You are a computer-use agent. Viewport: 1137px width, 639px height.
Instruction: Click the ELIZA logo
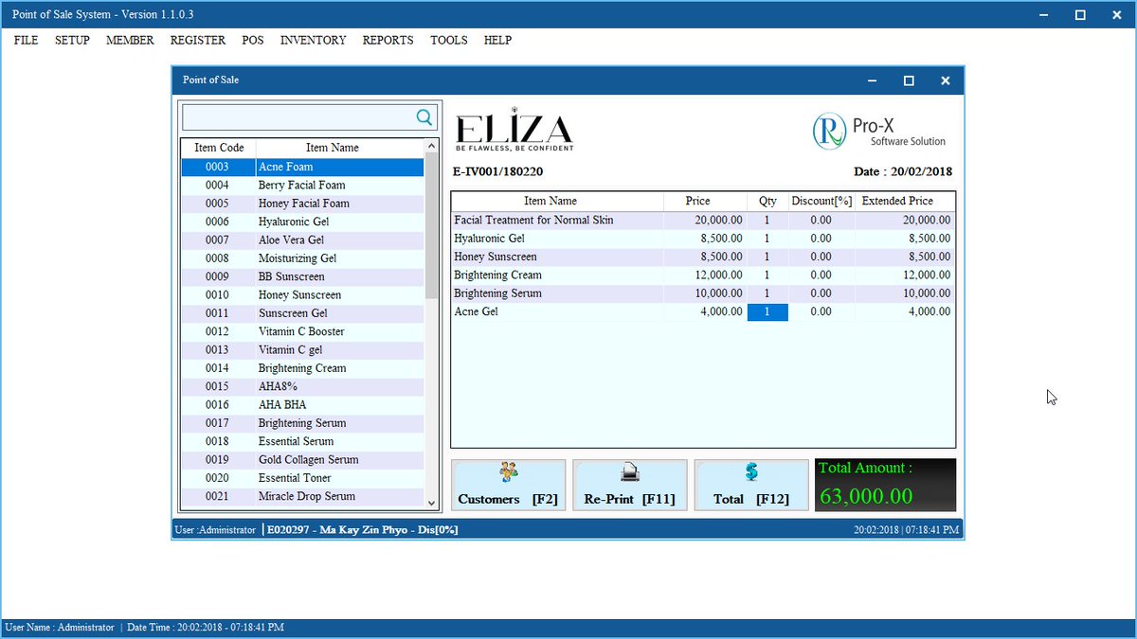pos(514,130)
